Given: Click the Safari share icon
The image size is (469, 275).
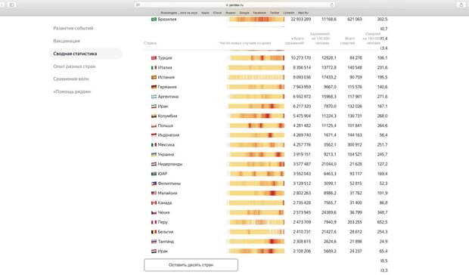Looking at the screenshot, I should click(461, 5).
